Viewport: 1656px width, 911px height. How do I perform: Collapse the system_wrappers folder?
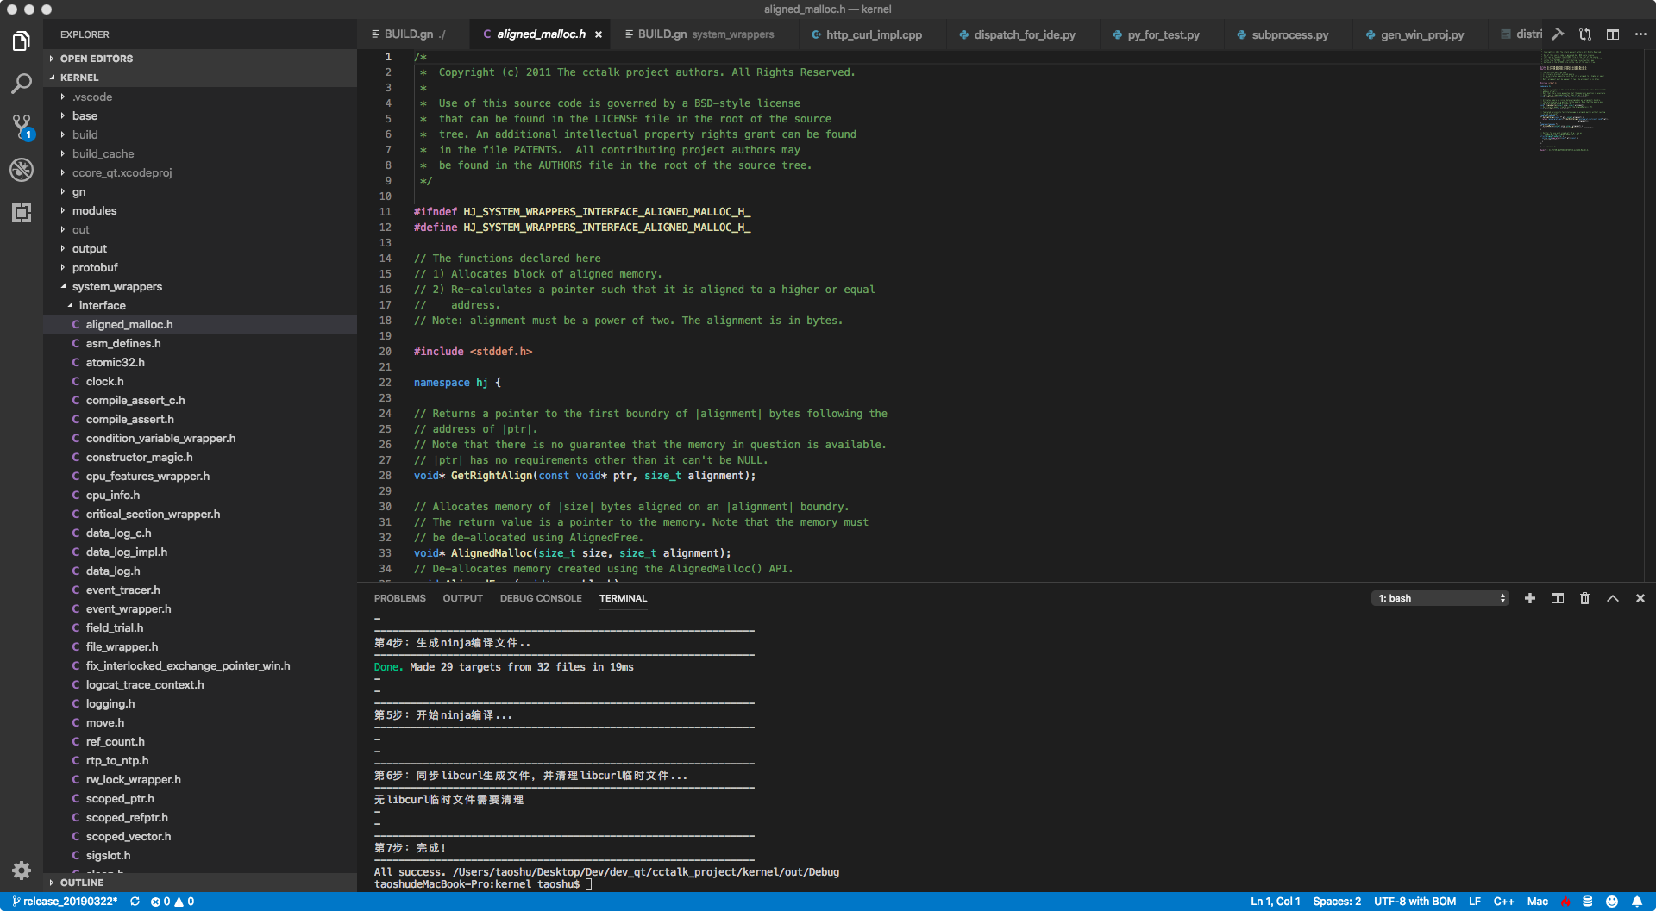click(x=116, y=286)
